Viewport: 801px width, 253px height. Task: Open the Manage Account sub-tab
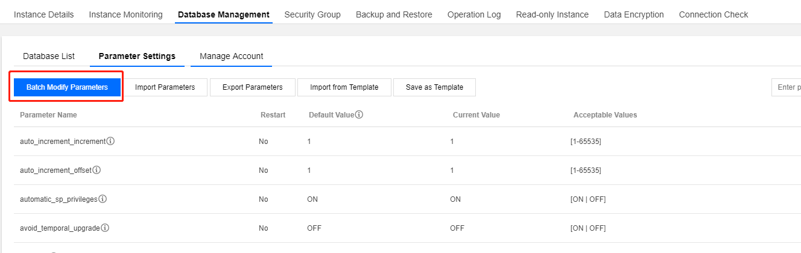(x=232, y=56)
